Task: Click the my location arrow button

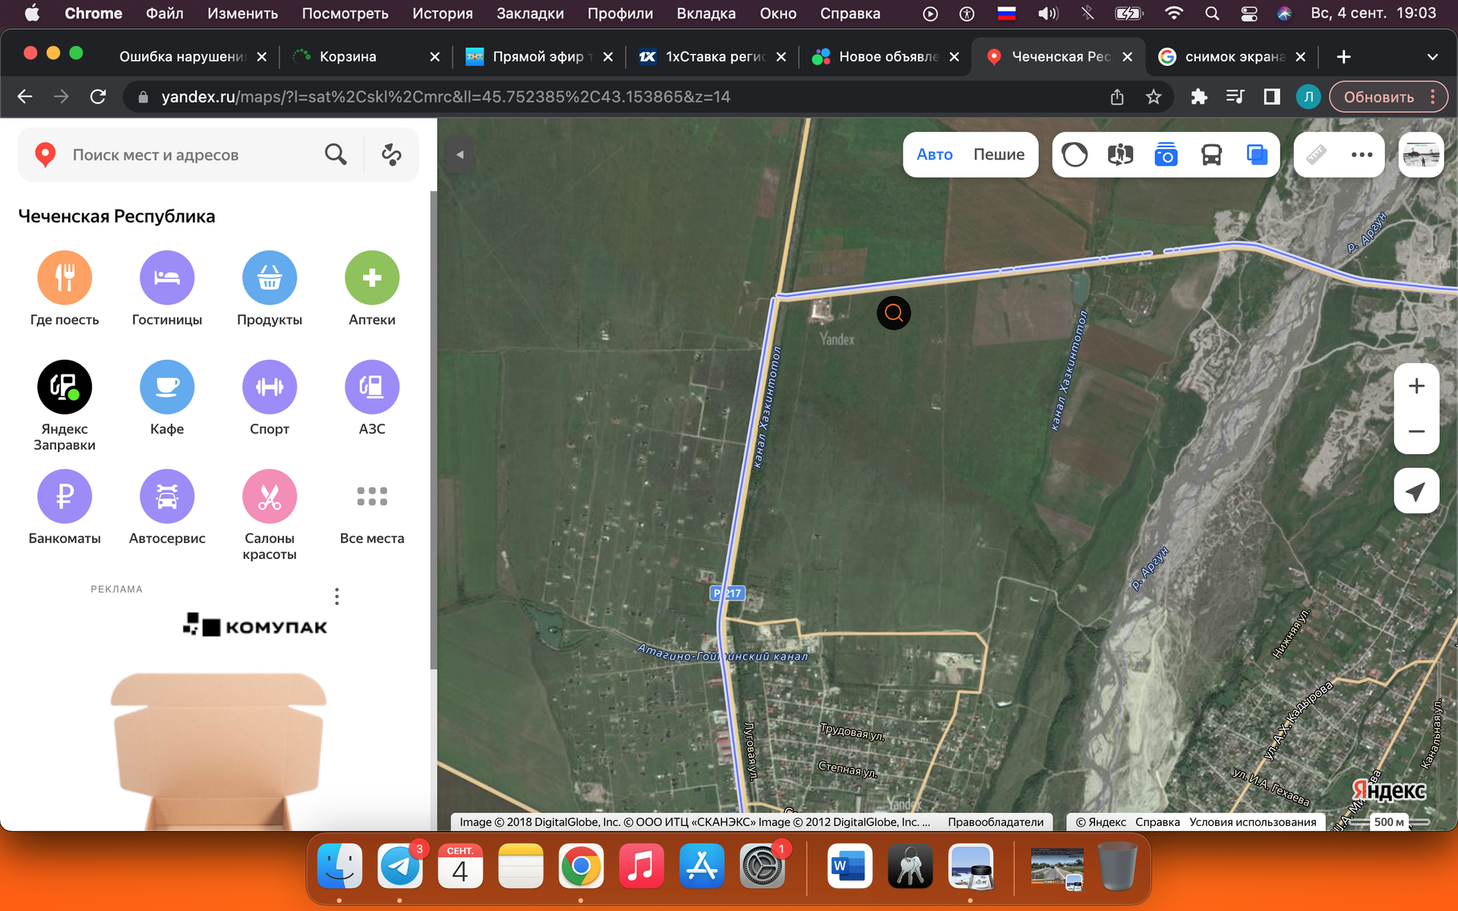Action: pos(1415,492)
